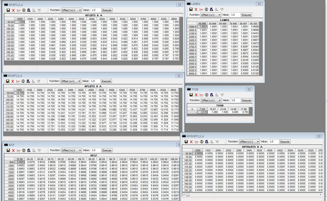Click scales icon in KFLBTS_0_A window with 1.000 values
This screenshot has height=201, width=327.
[24, 10]
